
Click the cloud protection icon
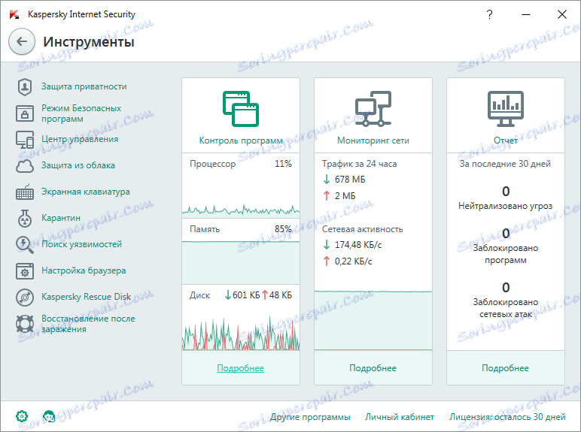tap(25, 166)
